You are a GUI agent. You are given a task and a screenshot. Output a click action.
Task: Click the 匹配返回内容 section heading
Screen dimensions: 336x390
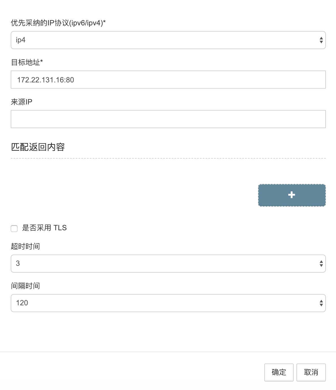pos(38,147)
